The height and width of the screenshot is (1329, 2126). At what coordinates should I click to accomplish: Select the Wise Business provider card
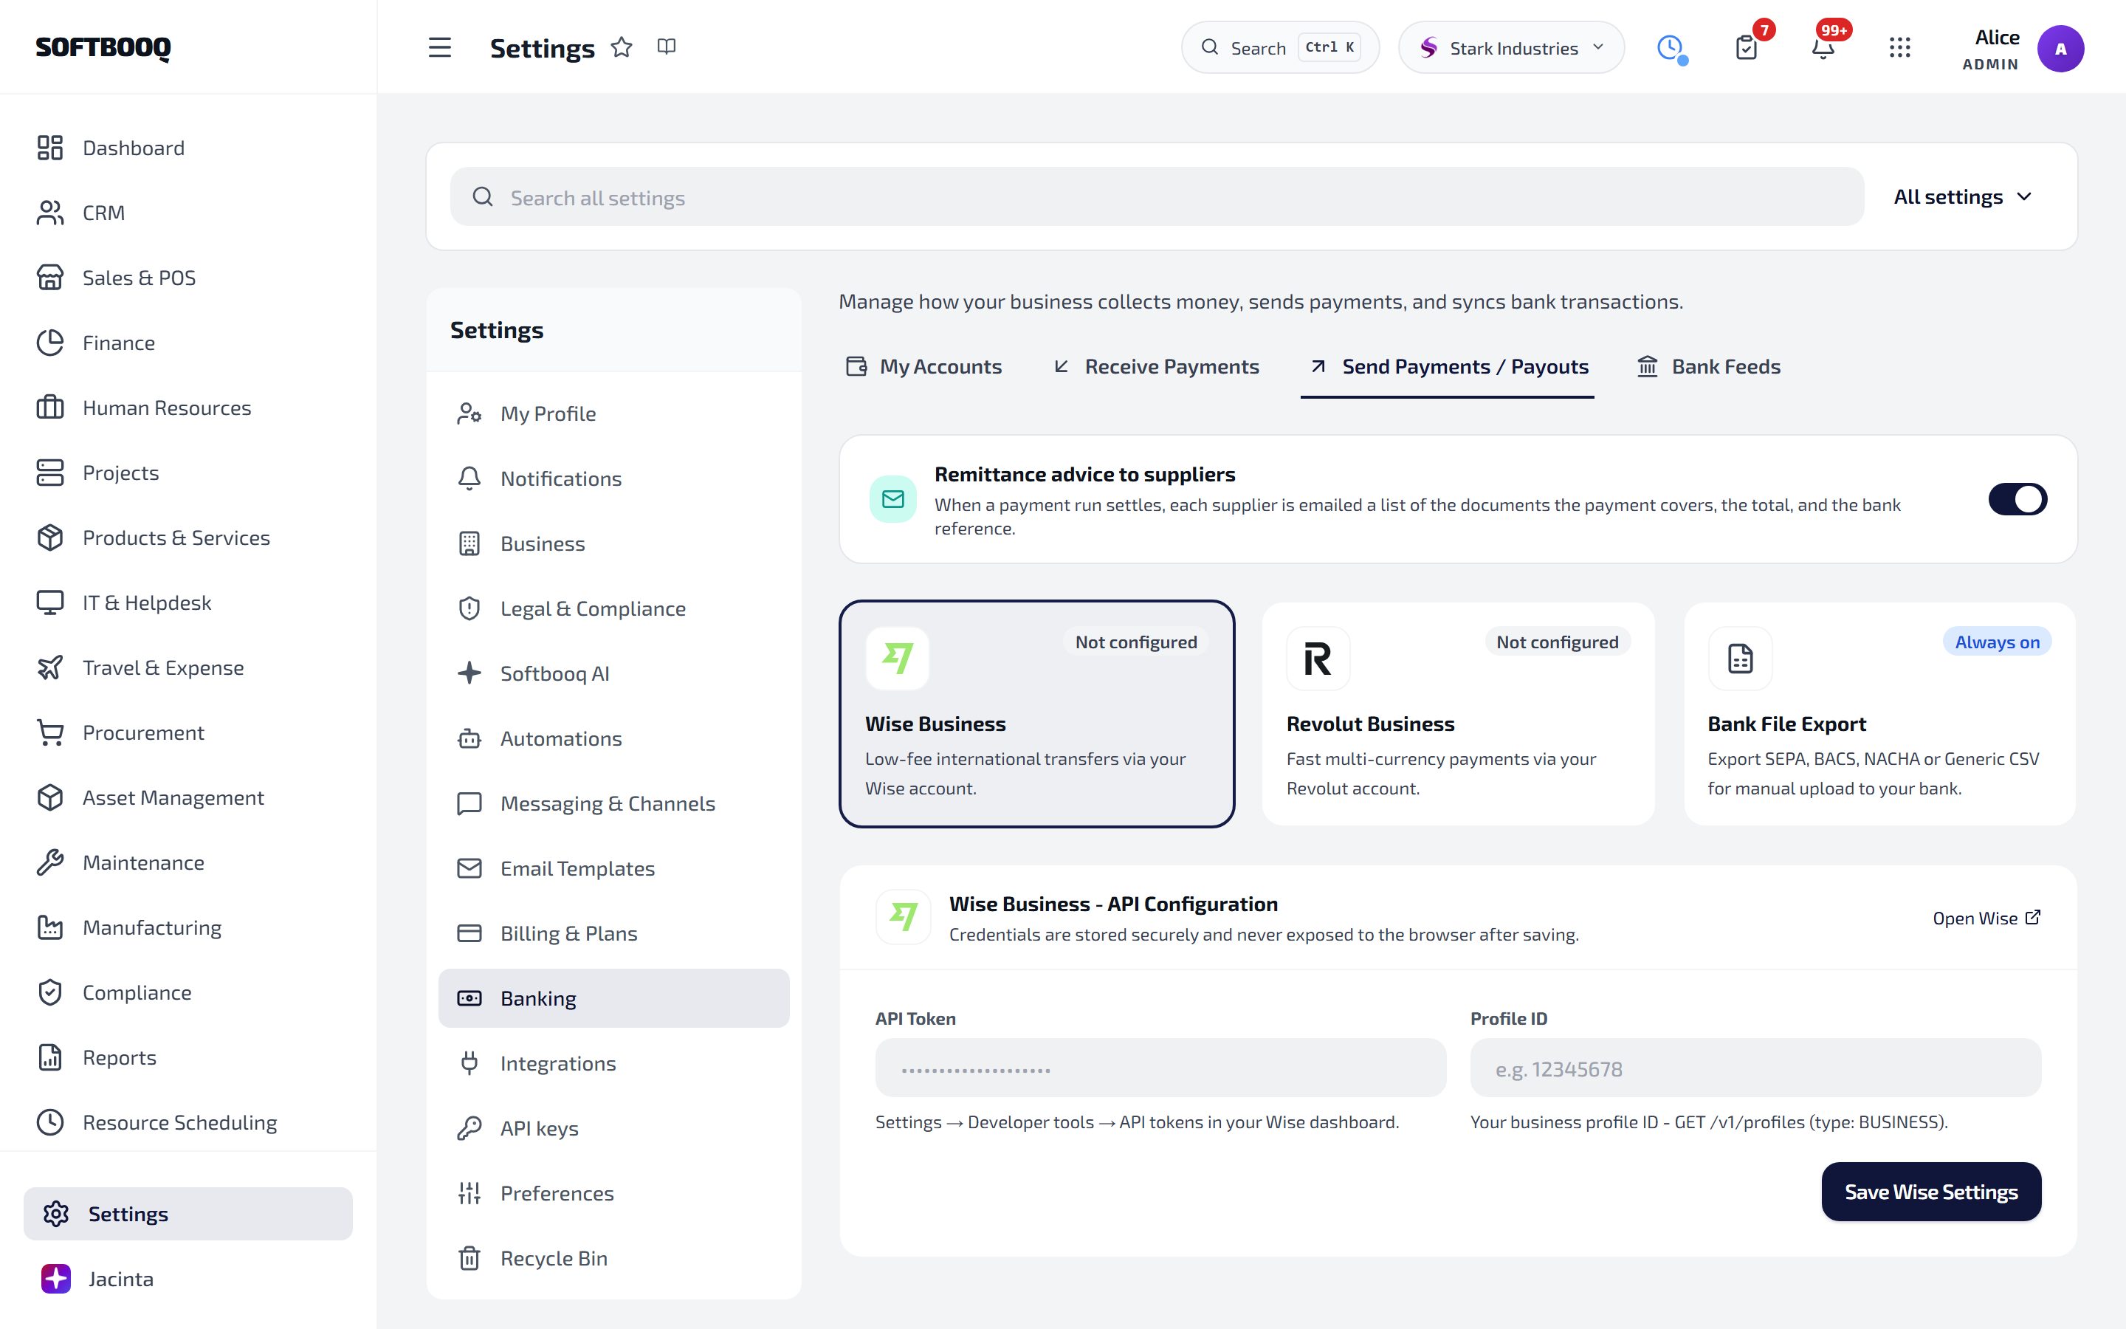tap(1036, 714)
